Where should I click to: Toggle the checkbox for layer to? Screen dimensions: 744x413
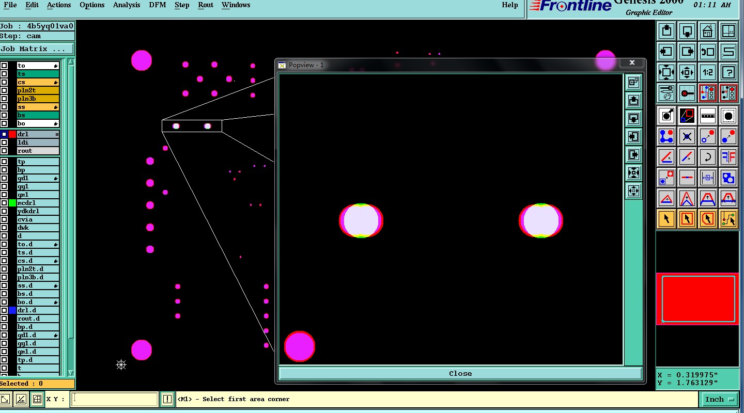4,66
